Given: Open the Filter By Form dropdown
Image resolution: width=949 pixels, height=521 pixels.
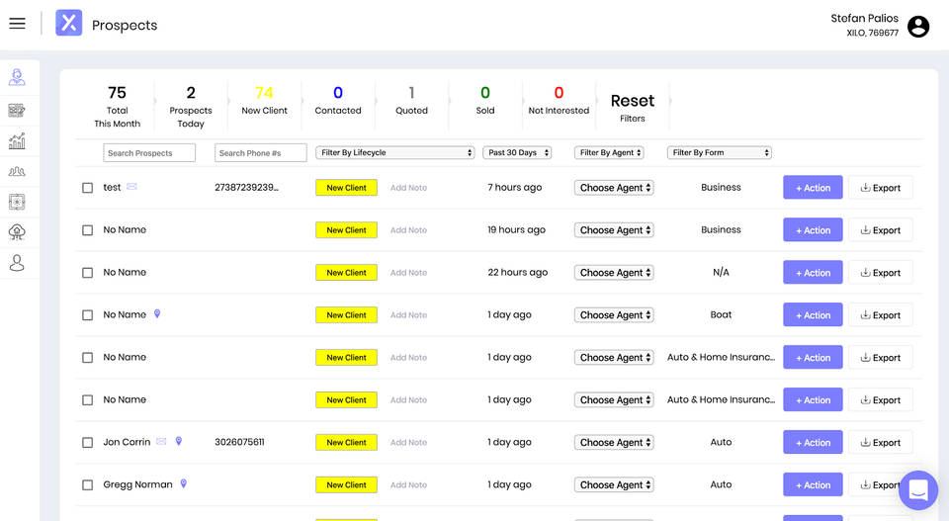Looking at the screenshot, I should (719, 152).
